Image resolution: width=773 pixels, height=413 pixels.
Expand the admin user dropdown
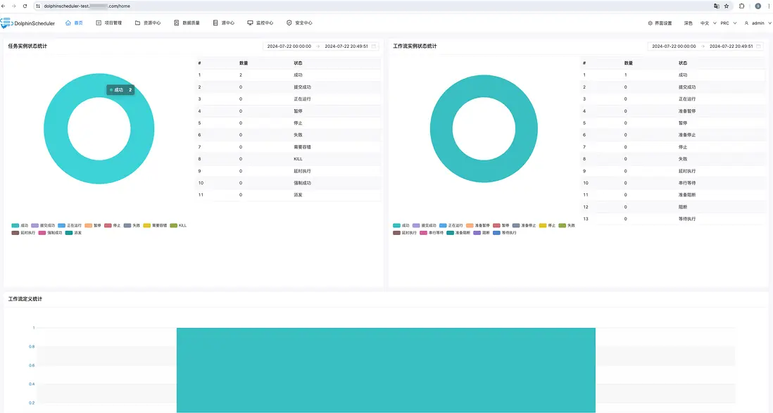[x=758, y=23]
